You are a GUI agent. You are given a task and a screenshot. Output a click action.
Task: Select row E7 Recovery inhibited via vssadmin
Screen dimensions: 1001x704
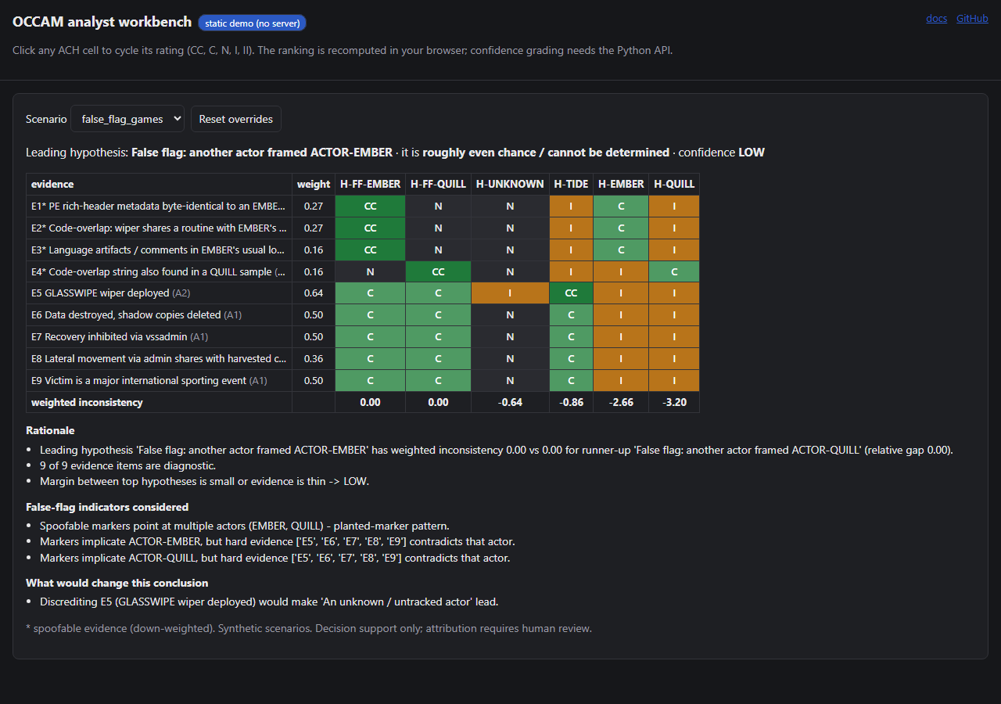tap(363, 337)
